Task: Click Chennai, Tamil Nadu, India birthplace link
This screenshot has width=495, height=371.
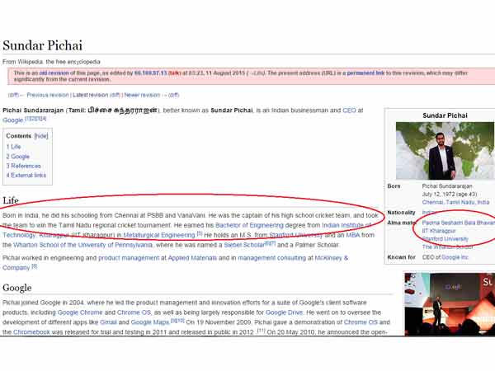Action: click(x=455, y=201)
